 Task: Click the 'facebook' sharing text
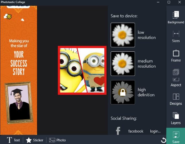point(136,131)
